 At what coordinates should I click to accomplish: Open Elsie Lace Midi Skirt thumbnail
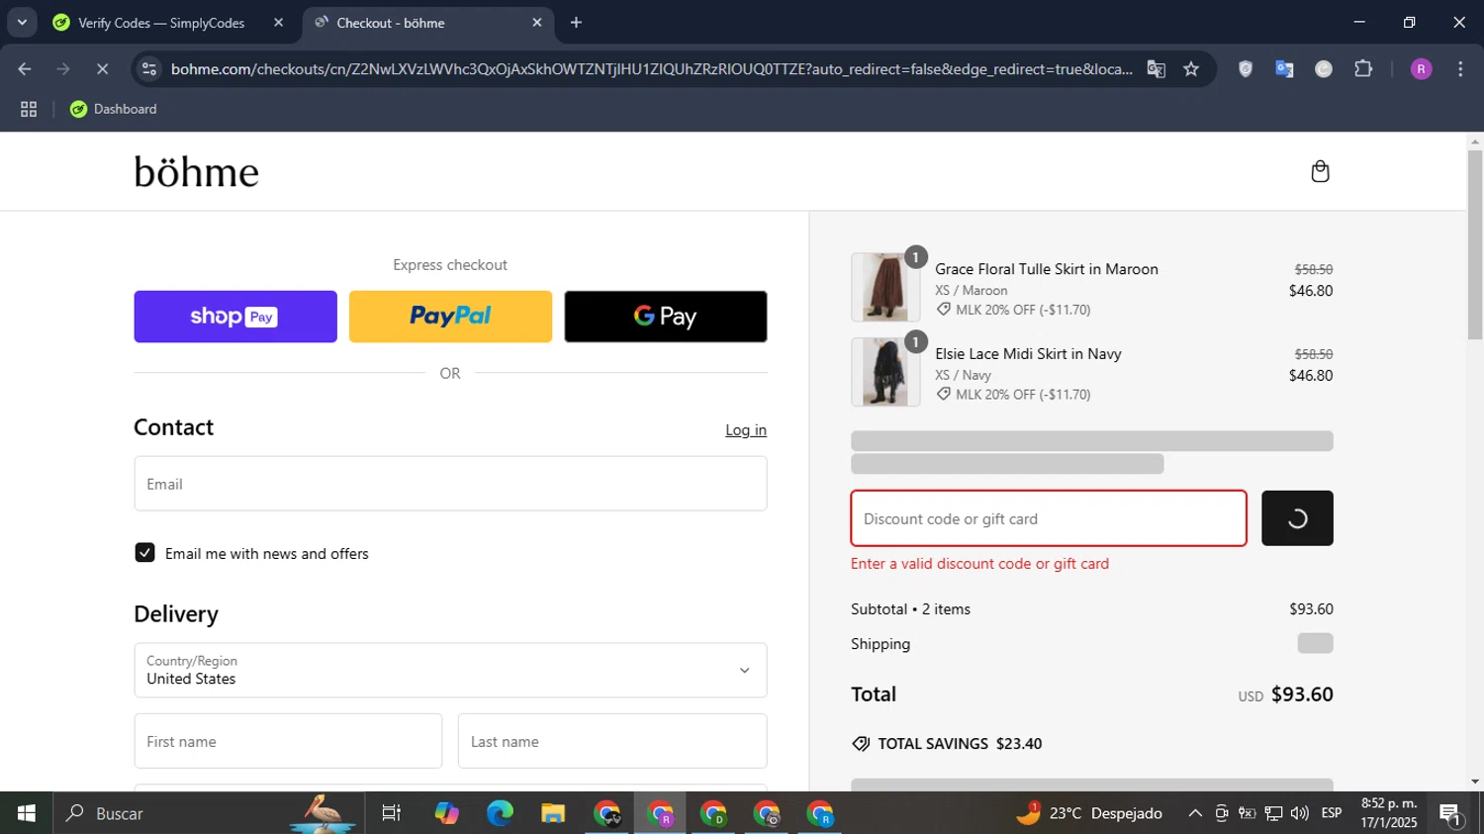point(885,372)
